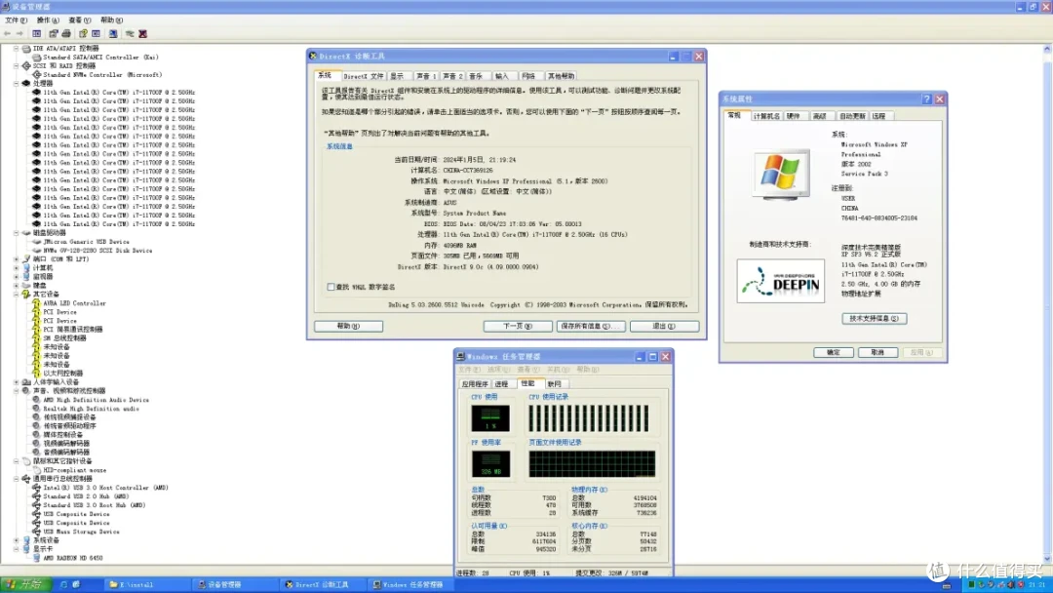The width and height of the screenshot is (1053, 593).
Task: Click the 帮助 button in DirectX tool
Action: click(x=348, y=327)
